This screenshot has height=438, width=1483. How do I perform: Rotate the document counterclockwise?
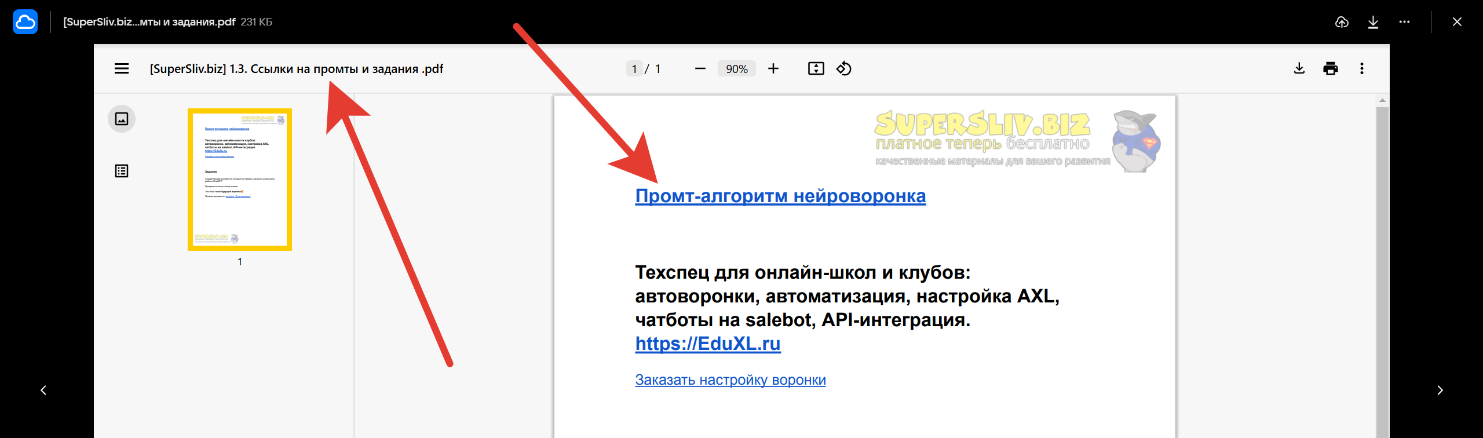coord(844,69)
